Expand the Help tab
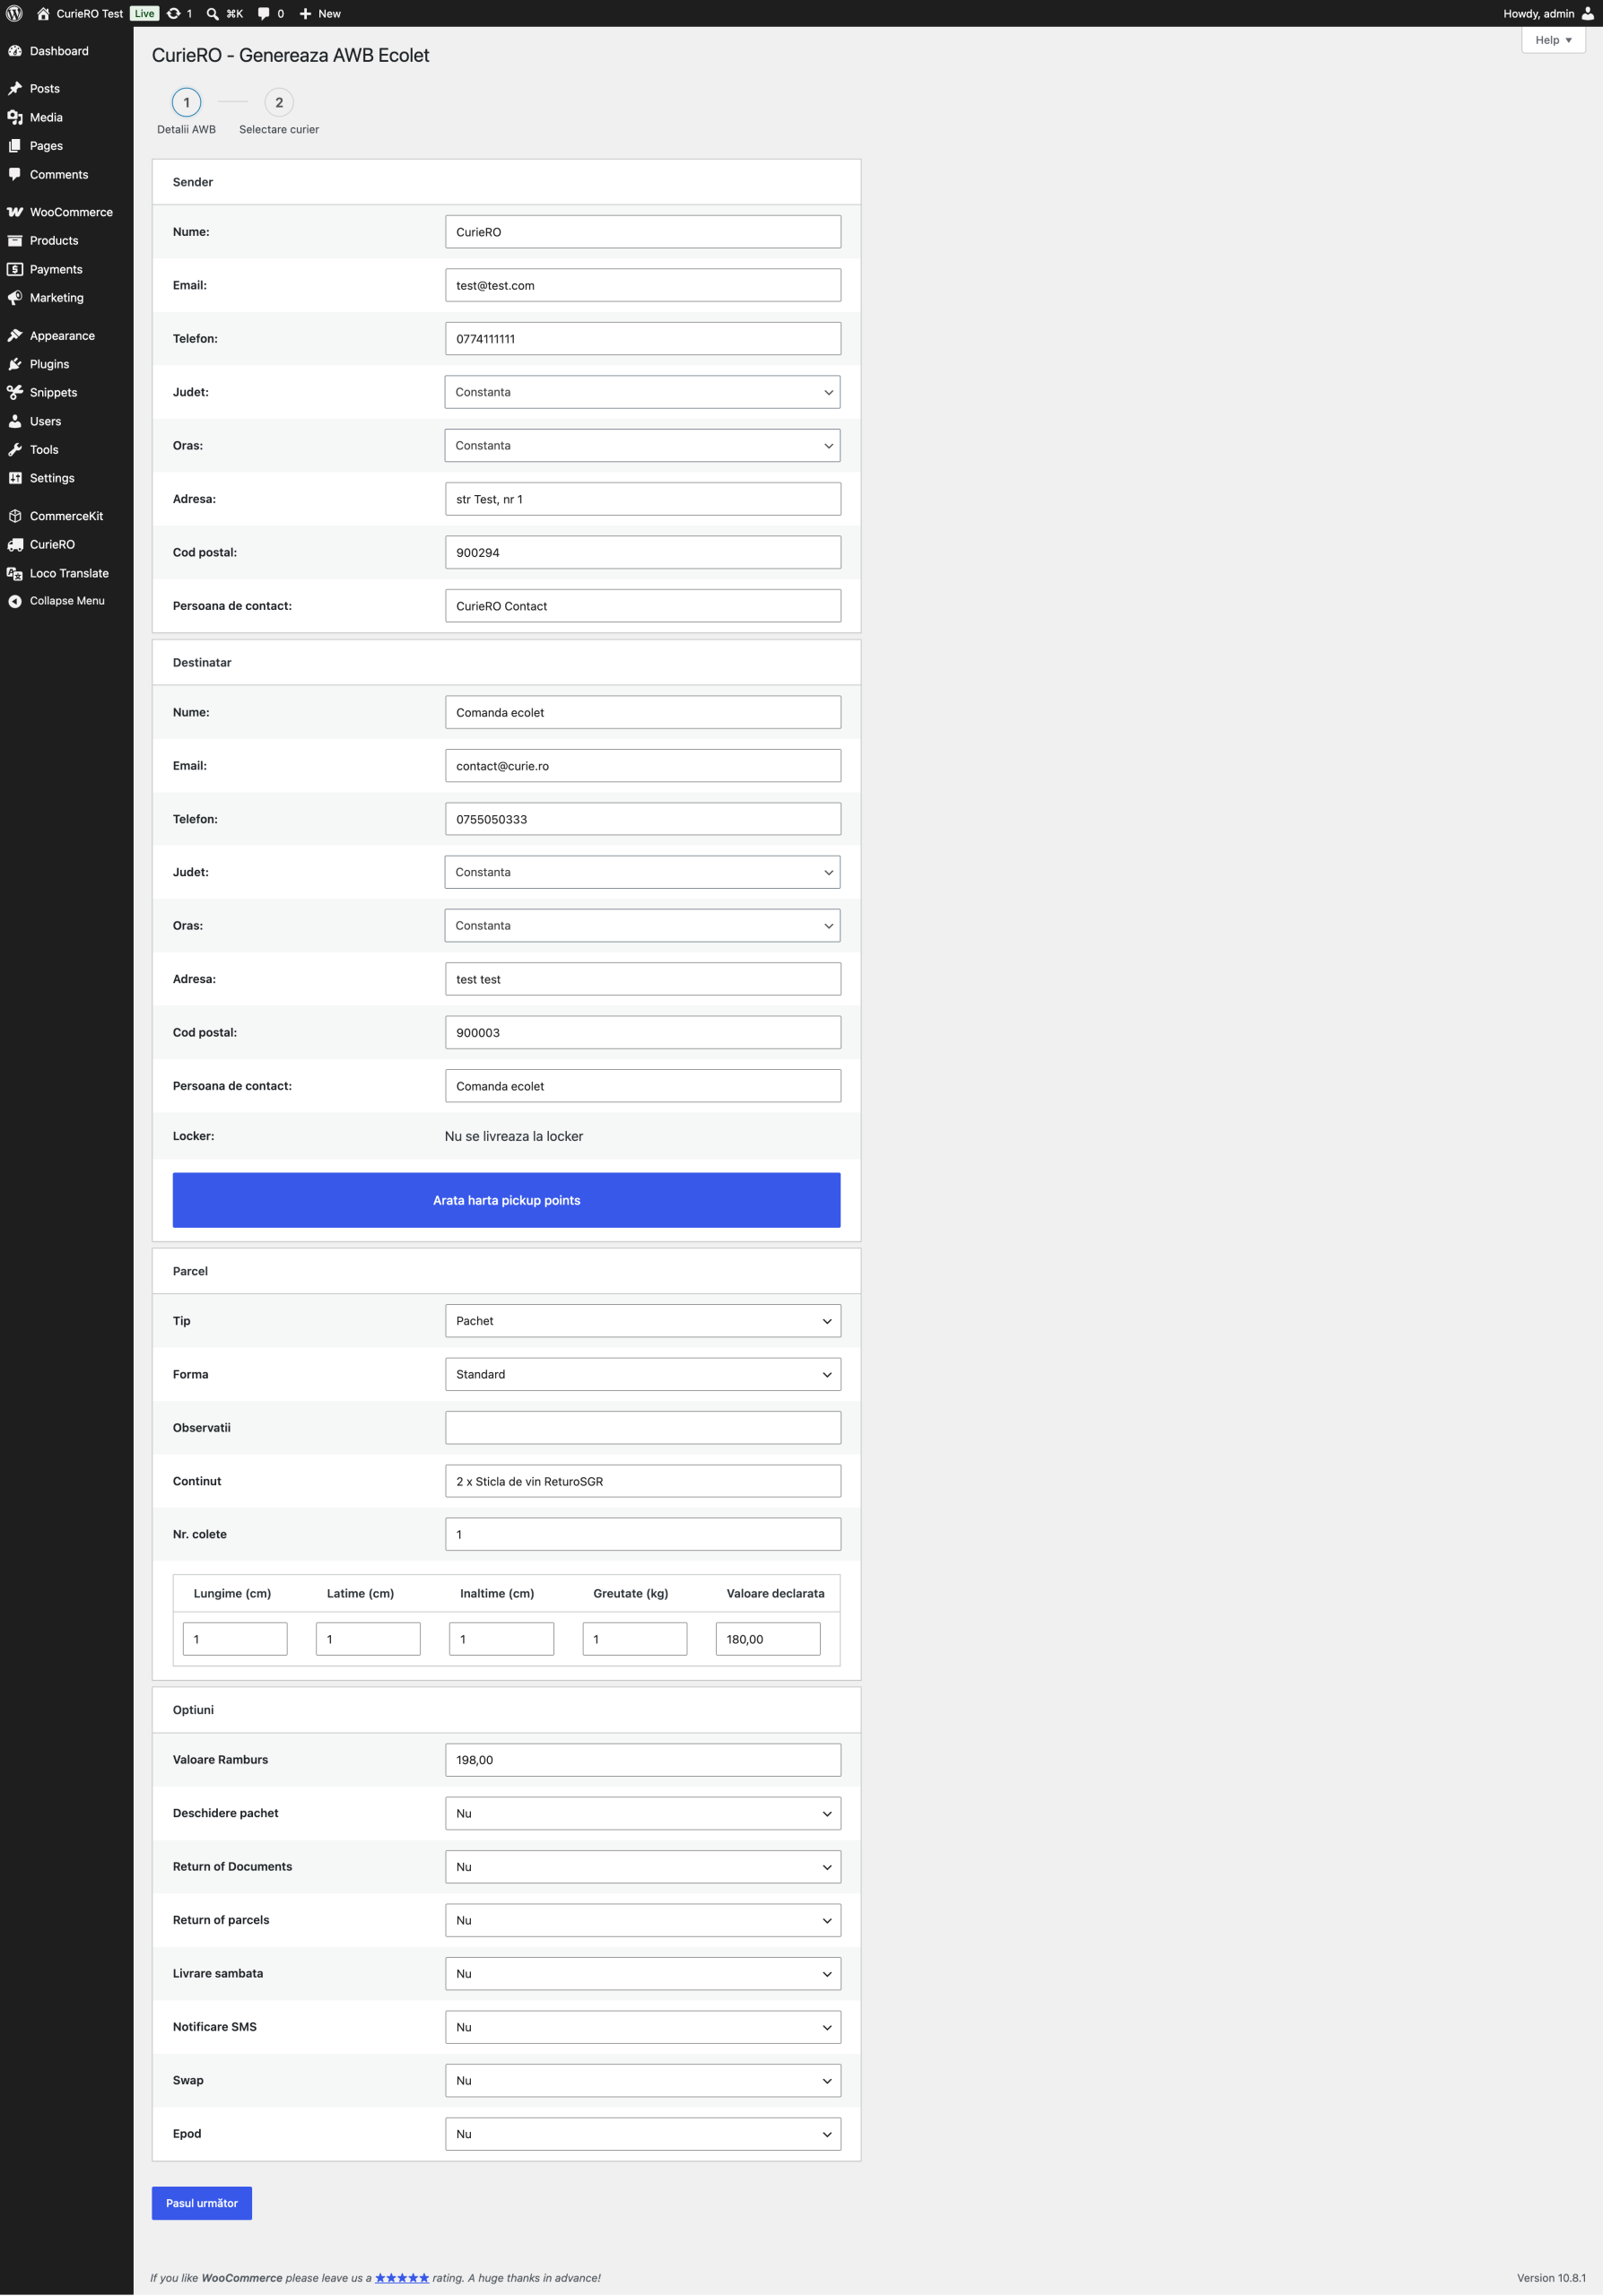1603x2296 pixels. pos(1553,40)
